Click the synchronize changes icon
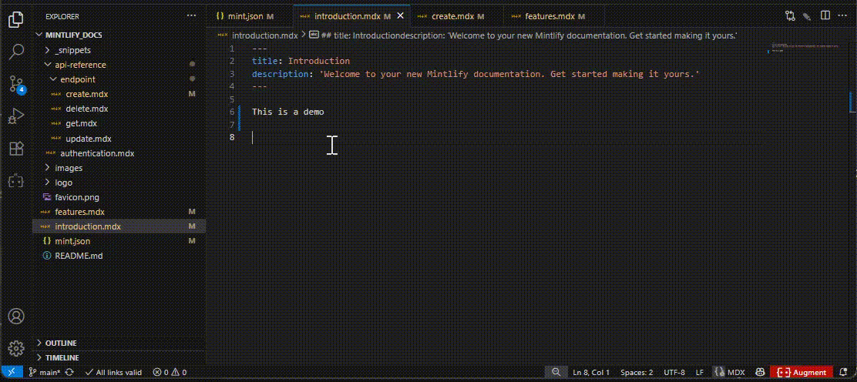The width and height of the screenshot is (857, 382). [69, 372]
